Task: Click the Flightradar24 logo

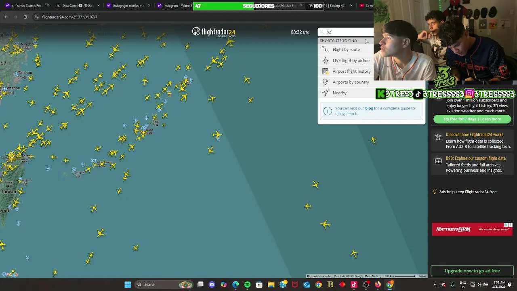Action: click(x=214, y=32)
